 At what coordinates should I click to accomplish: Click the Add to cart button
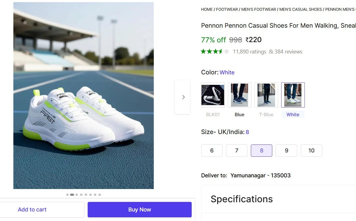[32, 210]
